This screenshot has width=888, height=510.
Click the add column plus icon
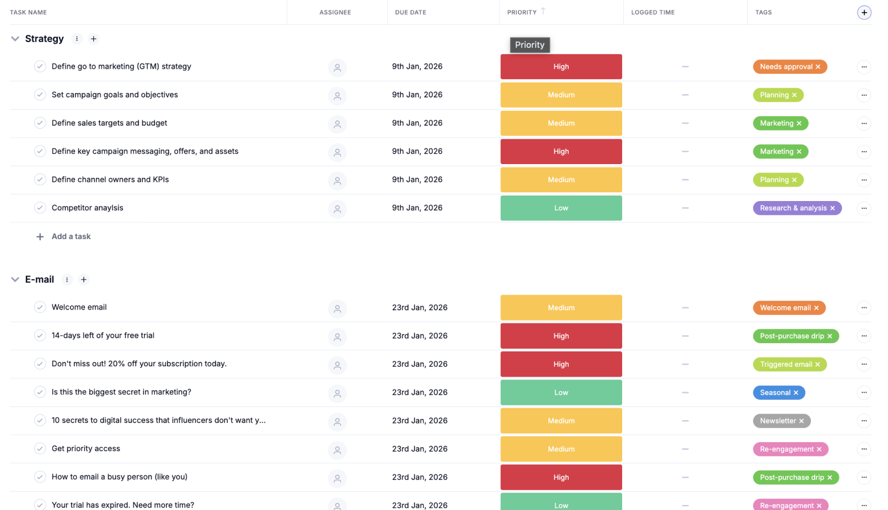pos(864,13)
